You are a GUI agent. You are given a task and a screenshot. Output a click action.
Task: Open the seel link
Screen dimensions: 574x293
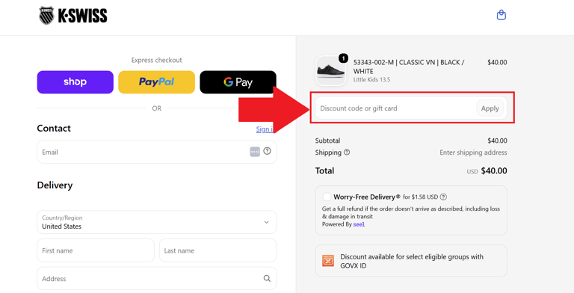(x=359, y=224)
